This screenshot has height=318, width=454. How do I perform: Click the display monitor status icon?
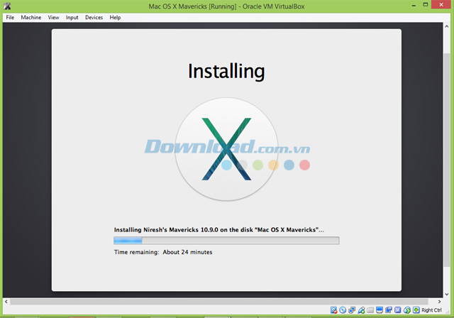click(380, 310)
